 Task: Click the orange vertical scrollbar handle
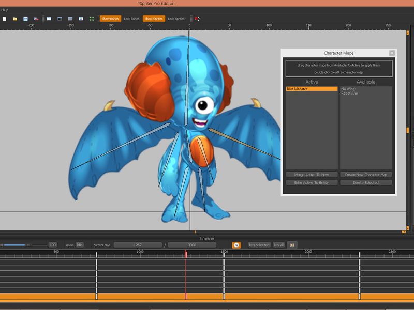[x=408, y=131]
